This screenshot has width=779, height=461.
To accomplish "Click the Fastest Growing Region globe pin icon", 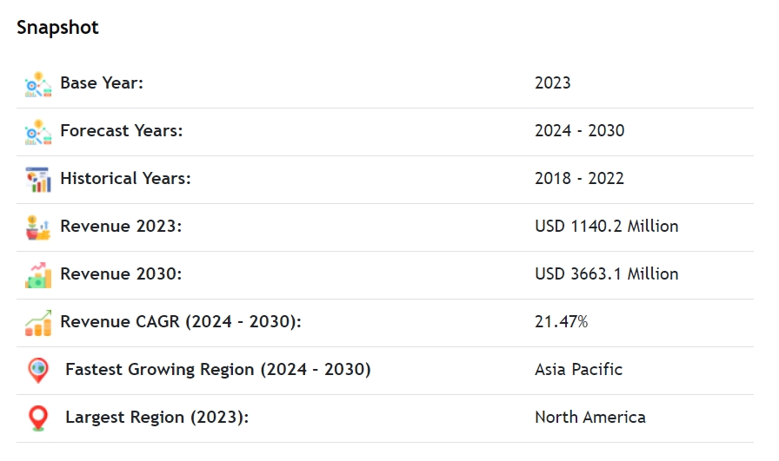I will [38, 371].
